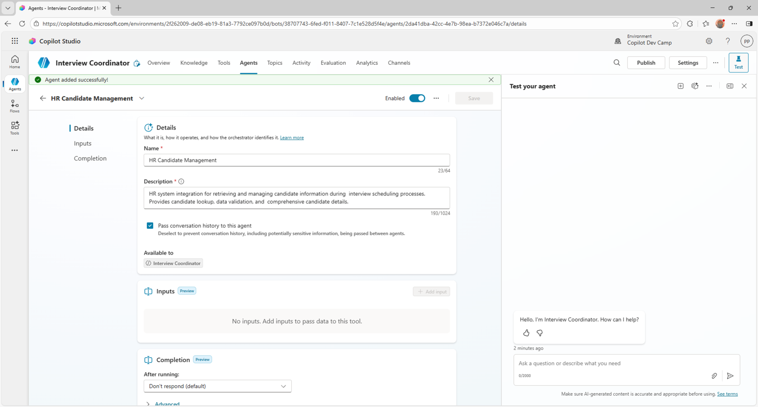
Task: Dismiss the Agent added successfully banner
Action: (491, 80)
